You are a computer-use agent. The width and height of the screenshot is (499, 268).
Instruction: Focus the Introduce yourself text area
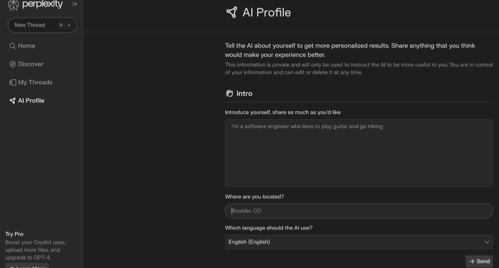pos(359,153)
